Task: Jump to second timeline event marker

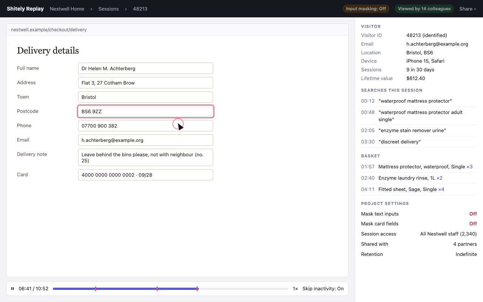Action: pyautogui.click(x=157, y=289)
